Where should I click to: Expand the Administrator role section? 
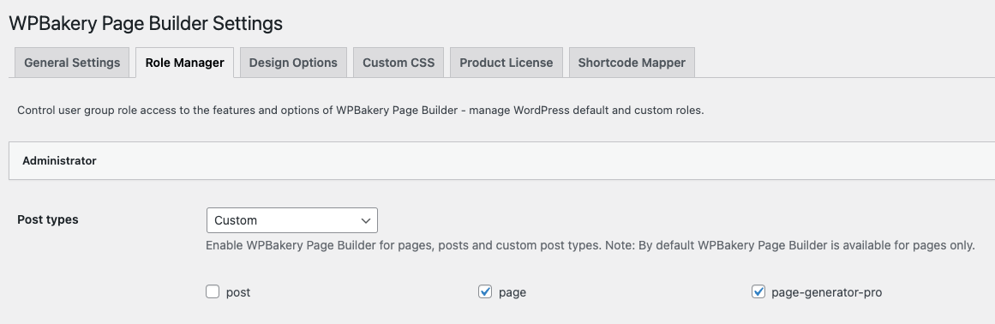[x=501, y=161]
